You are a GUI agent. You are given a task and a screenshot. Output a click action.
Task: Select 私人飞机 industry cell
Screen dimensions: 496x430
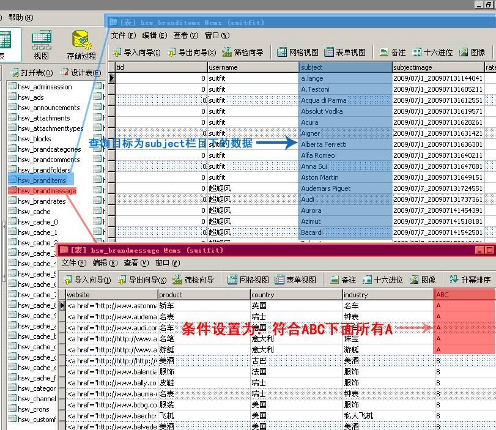click(388, 416)
